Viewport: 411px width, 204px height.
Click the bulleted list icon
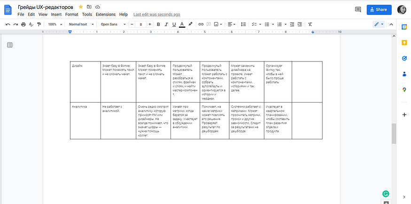click(267, 24)
